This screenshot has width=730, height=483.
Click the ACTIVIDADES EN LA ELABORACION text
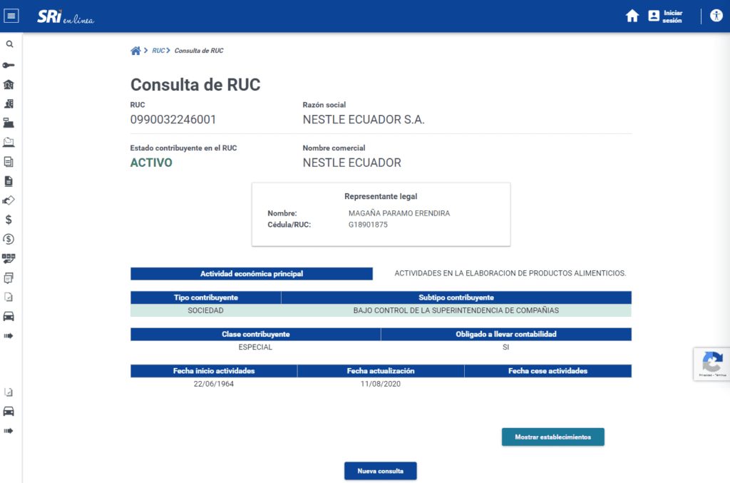click(x=510, y=273)
